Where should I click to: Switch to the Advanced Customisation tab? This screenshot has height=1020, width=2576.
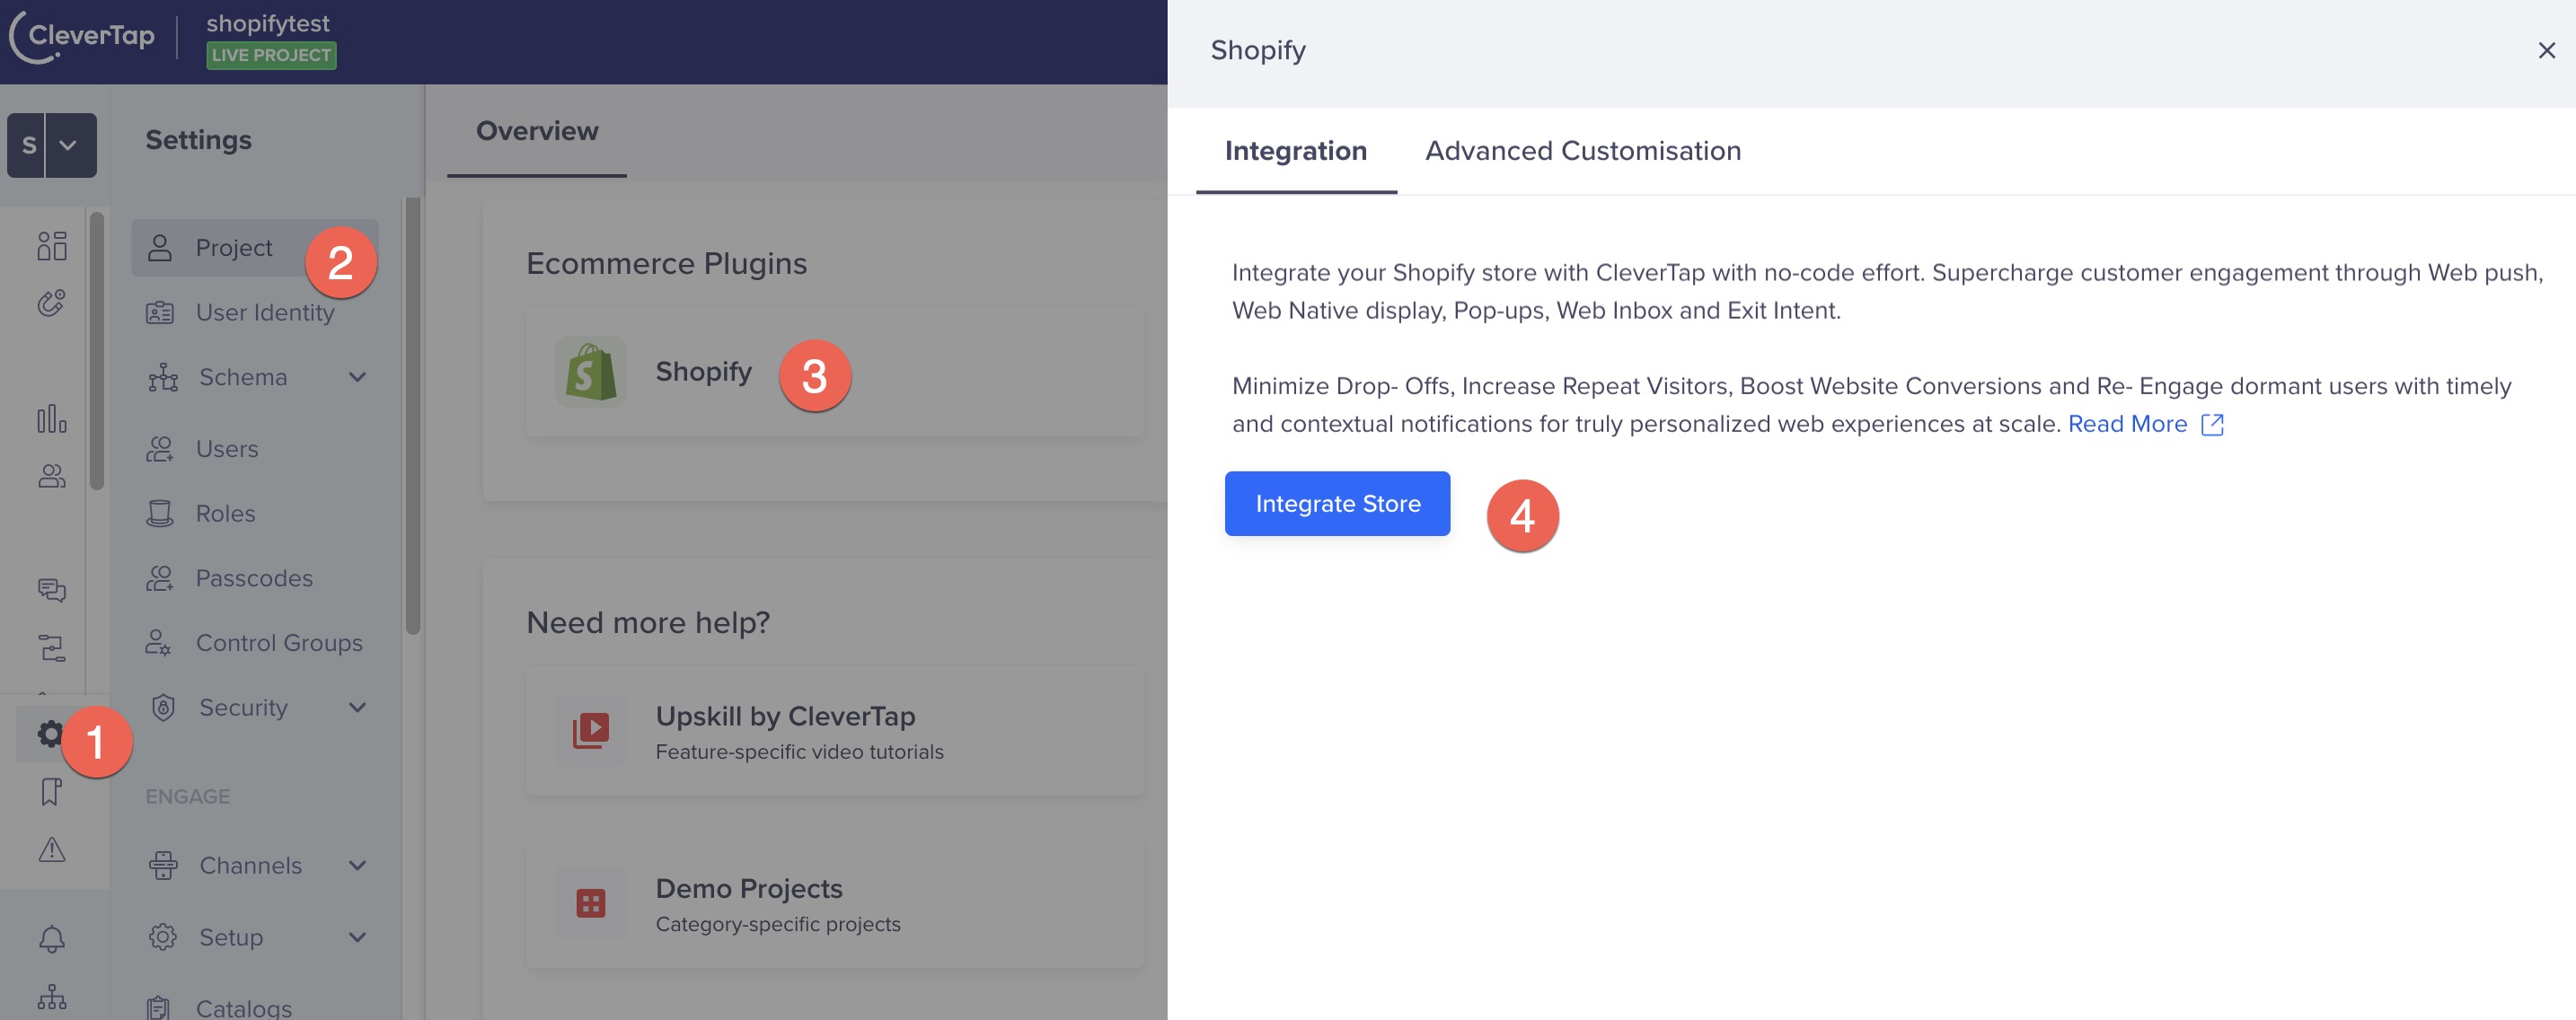coord(1582,149)
